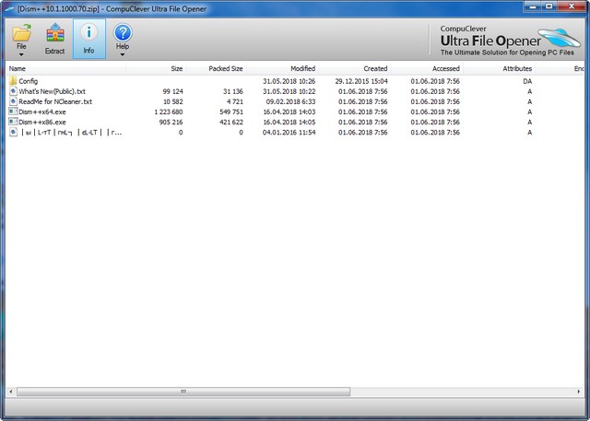Select Dism++x64.exe in the list
Viewport: 590px width, 421px height.
42,111
